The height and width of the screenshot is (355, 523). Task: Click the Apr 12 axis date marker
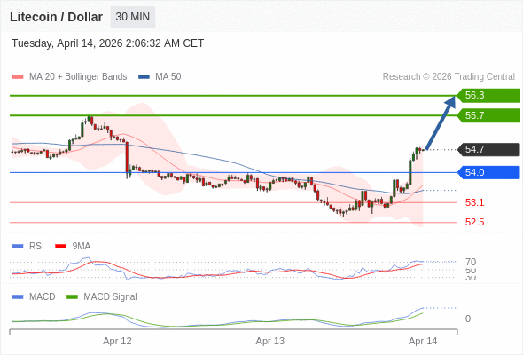(x=117, y=341)
